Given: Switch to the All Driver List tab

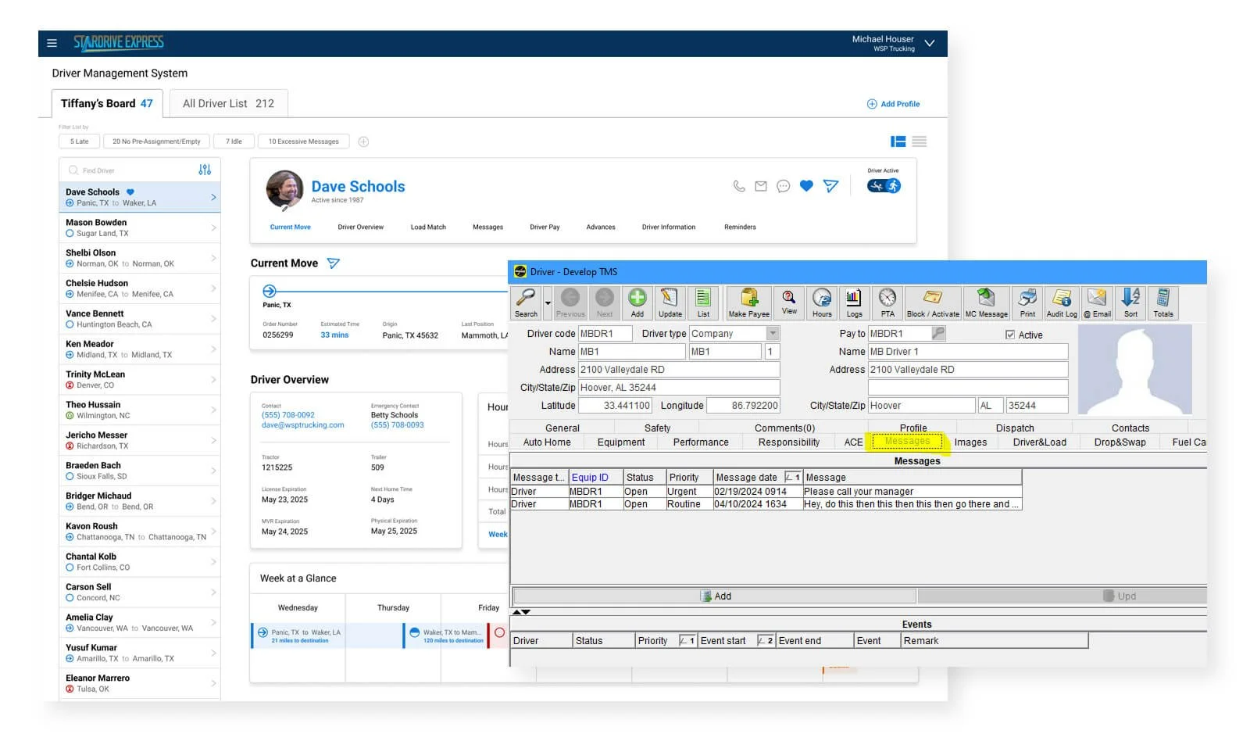Looking at the screenshot, I should coord(228,103).
